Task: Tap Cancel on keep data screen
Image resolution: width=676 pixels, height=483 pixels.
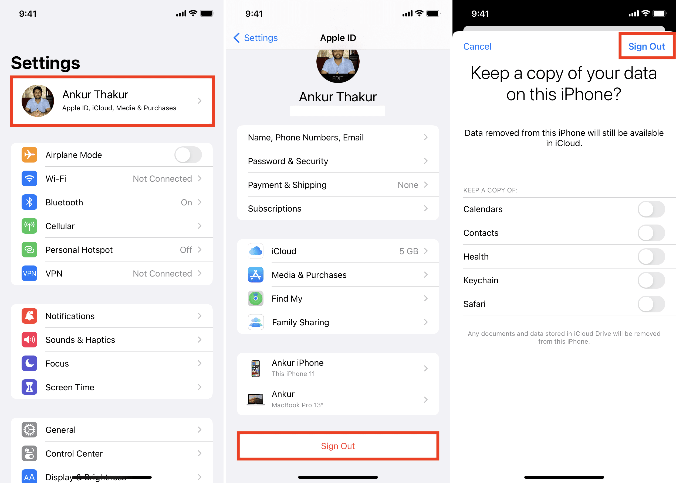Action: [478, 47]
